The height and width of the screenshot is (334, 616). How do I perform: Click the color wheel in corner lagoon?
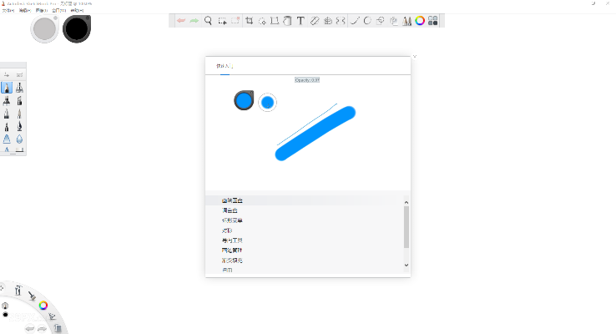coord(43,305)
